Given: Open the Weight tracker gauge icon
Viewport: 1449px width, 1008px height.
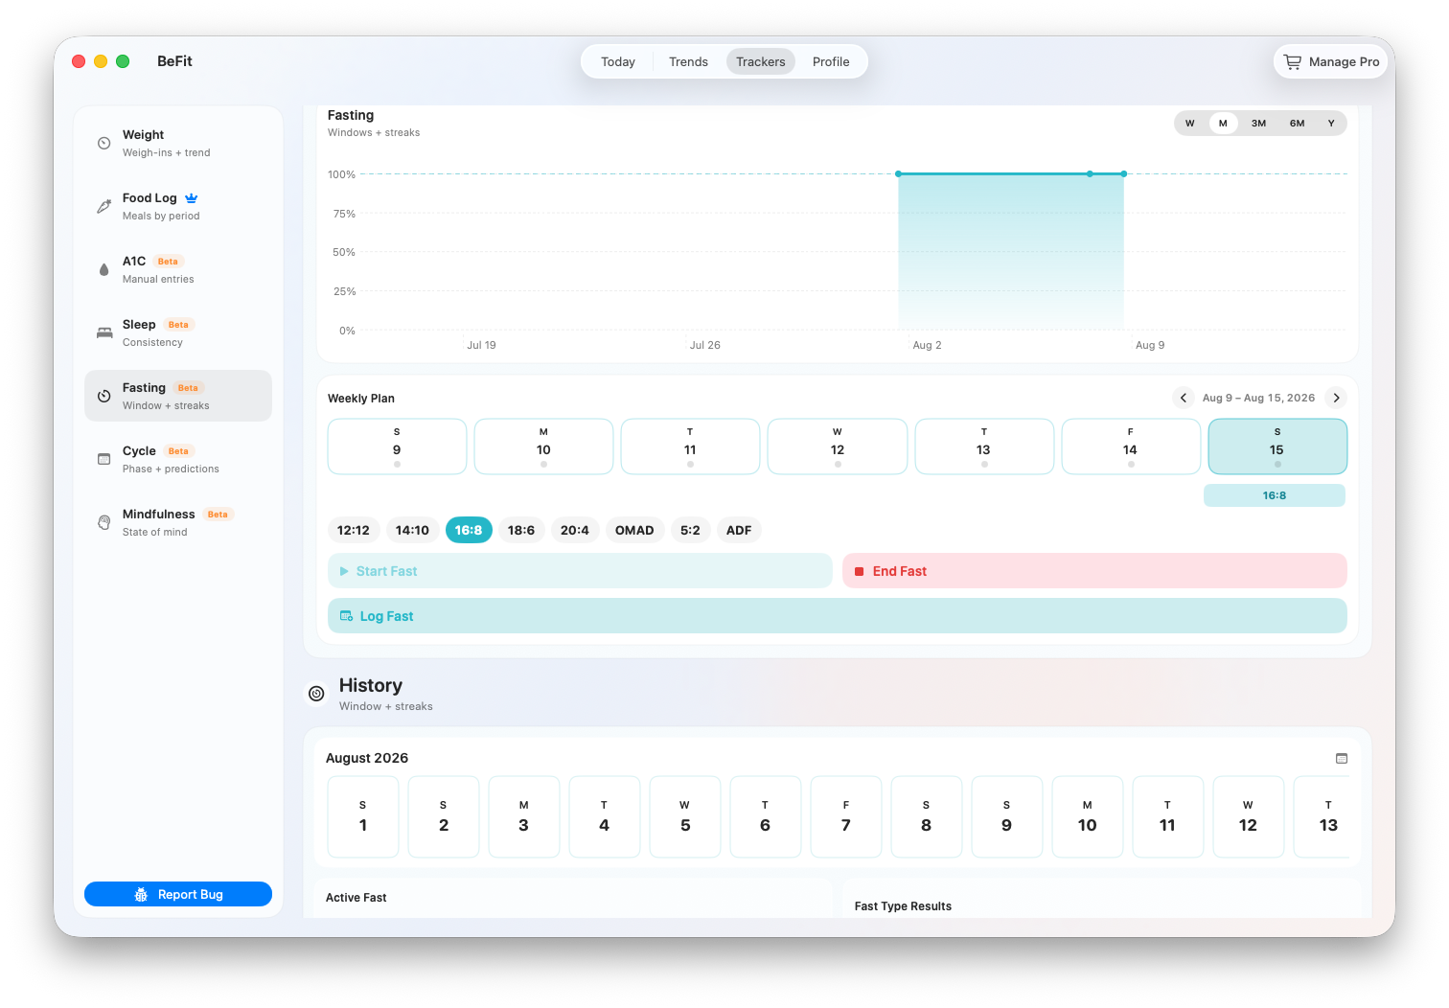Looking at the screenshot, I should coord(104,144).
